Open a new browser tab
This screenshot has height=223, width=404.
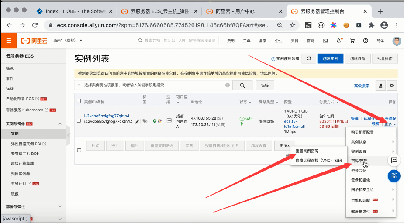[380, 11]
